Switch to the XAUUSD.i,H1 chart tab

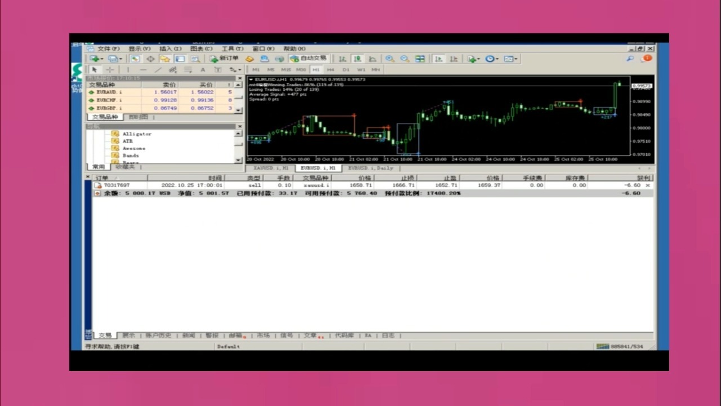point(271,168)
